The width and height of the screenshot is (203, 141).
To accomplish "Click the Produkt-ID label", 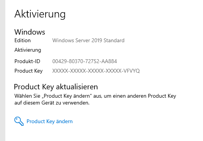I will [27, 61].
